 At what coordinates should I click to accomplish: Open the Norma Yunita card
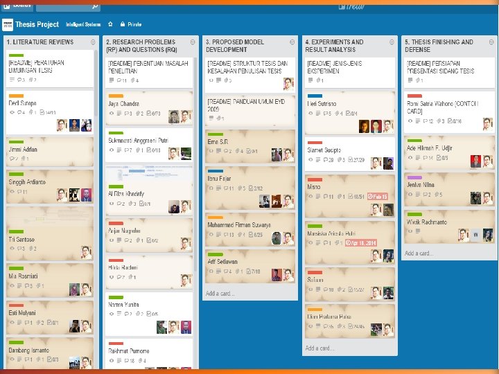click(149, 314)
